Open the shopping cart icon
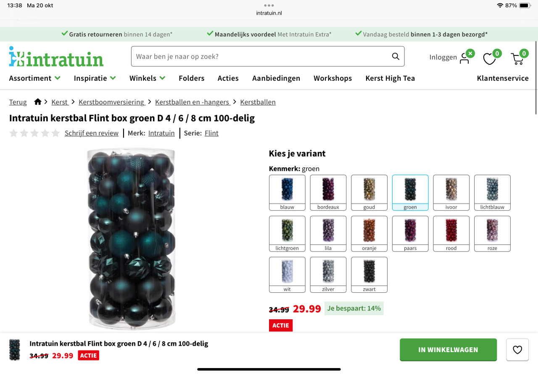 tap(517, 58)
